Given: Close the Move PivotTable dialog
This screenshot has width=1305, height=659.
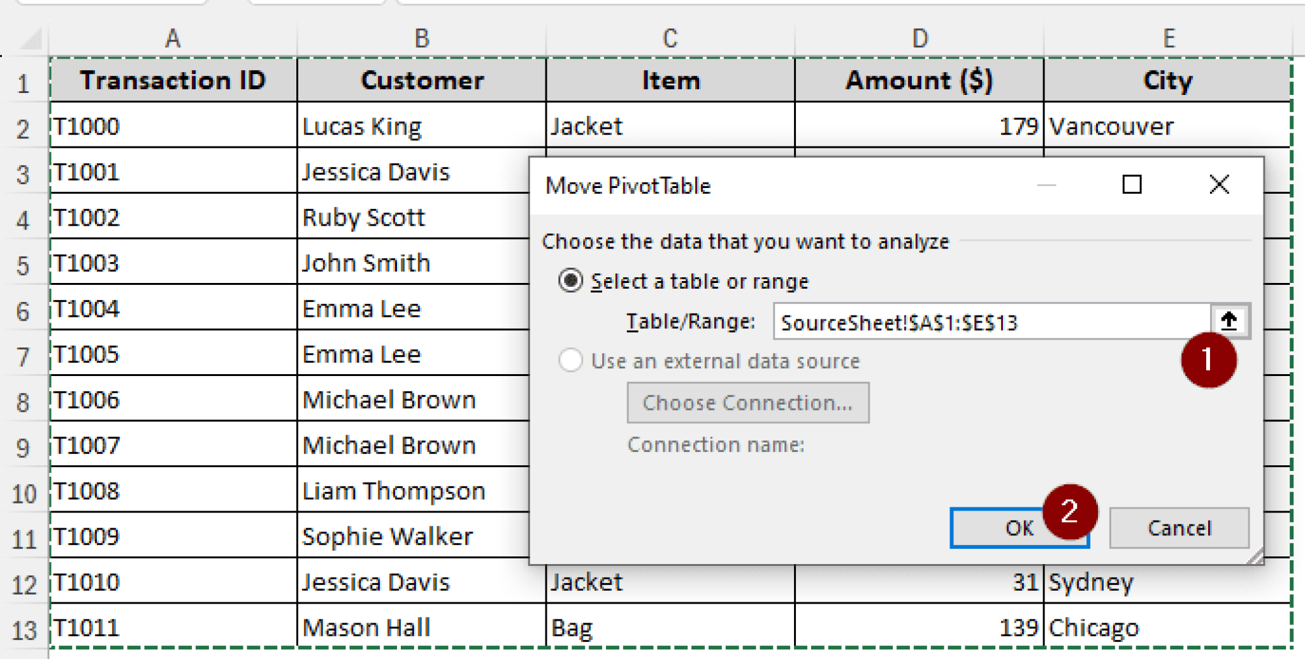Looking at the screenshot, I should point(1219,185).
